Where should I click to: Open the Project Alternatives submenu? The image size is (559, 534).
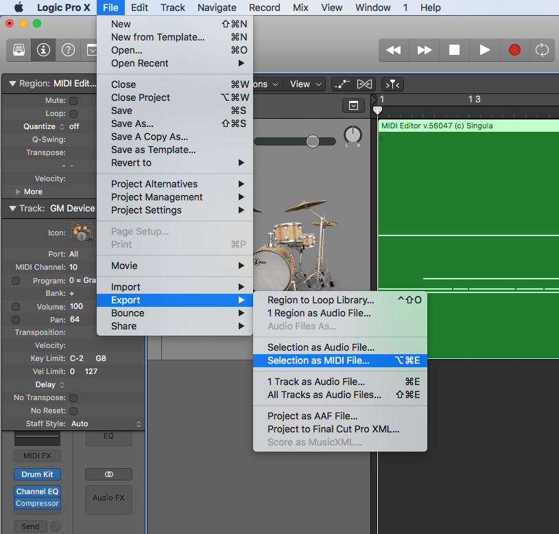[x=175, y=184]
